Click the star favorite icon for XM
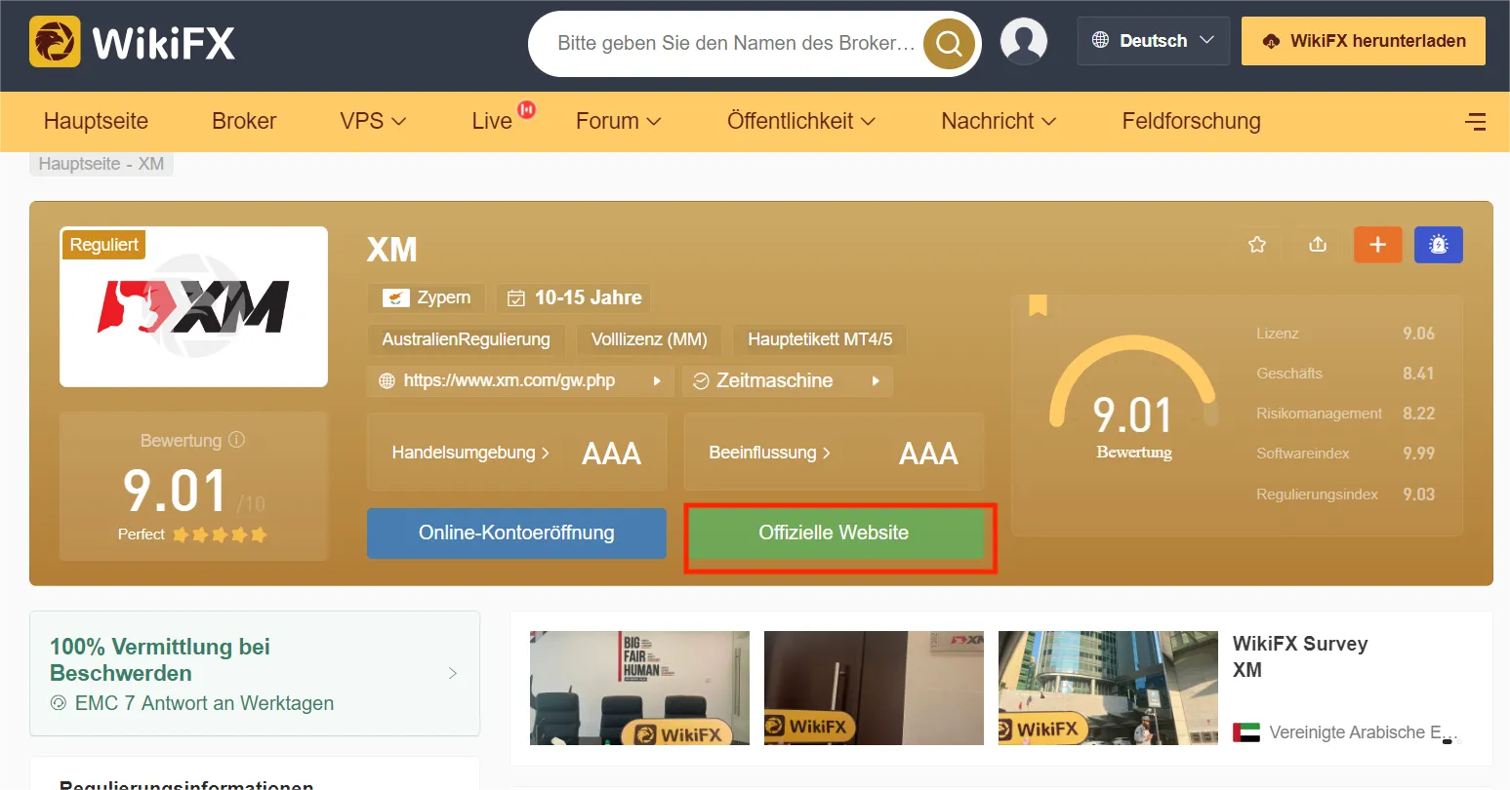This screenshot has width=1510, height=790. (x=1257, y=245)
